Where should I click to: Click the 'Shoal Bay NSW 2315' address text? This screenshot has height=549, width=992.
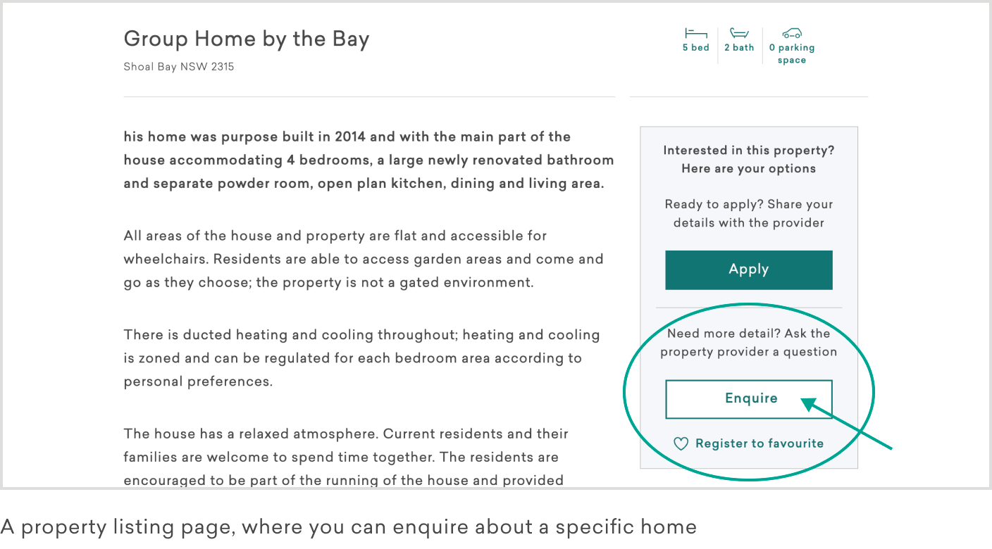point(179,67)
